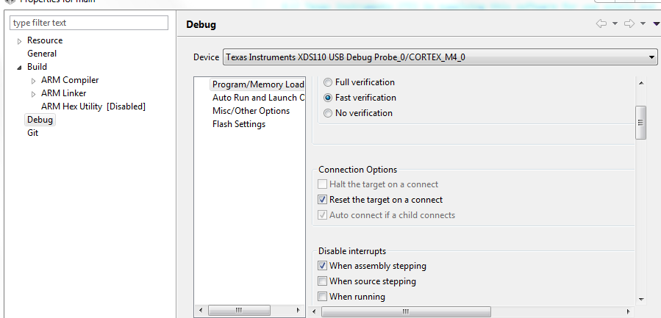Select Debug in the properties tree
This screenshot has height=318, width=661.
(x=40, y=120)
